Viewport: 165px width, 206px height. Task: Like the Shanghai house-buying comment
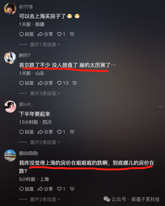pos(61,34)
